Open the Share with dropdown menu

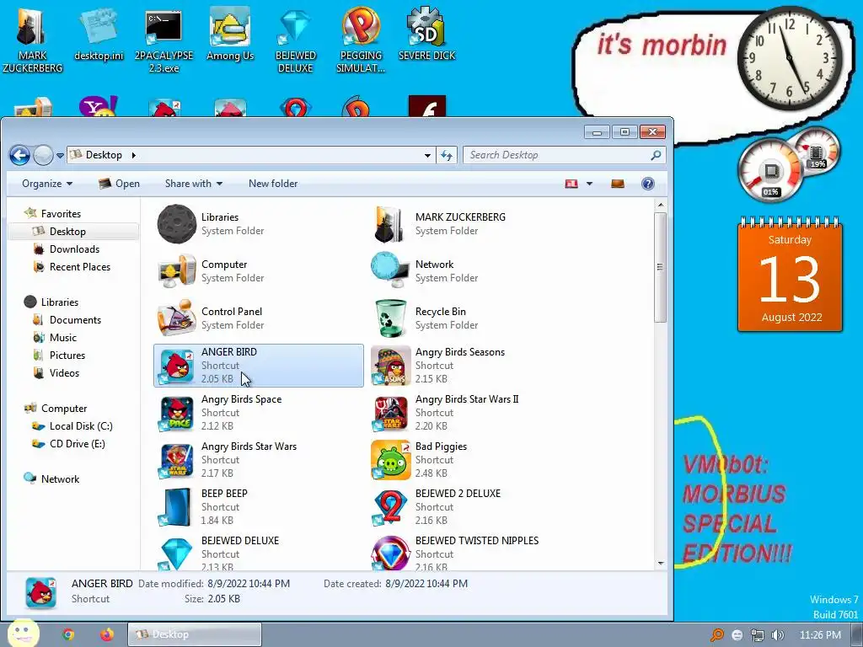tap(194, 184)
